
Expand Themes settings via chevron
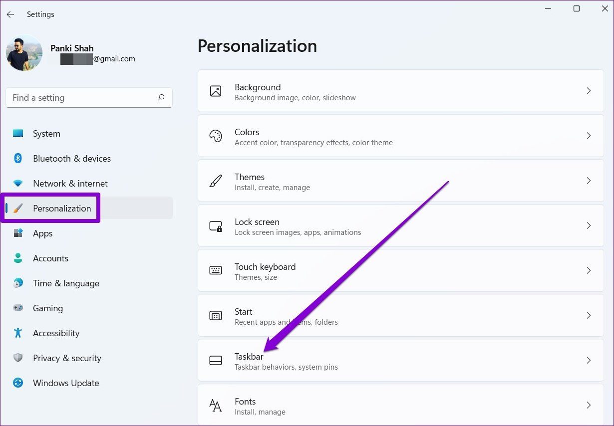coord(589,181)
